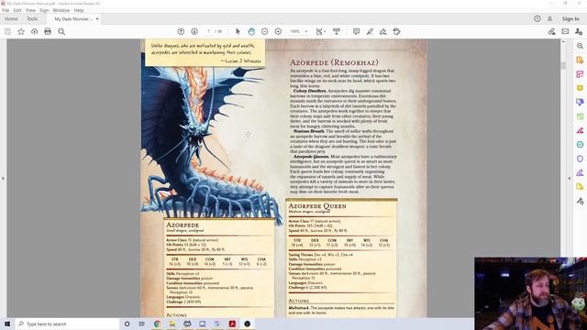Click the Azorpede (Remorhaz) title

click(334, 62)
